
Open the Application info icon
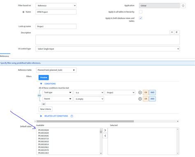click(183, 6)
